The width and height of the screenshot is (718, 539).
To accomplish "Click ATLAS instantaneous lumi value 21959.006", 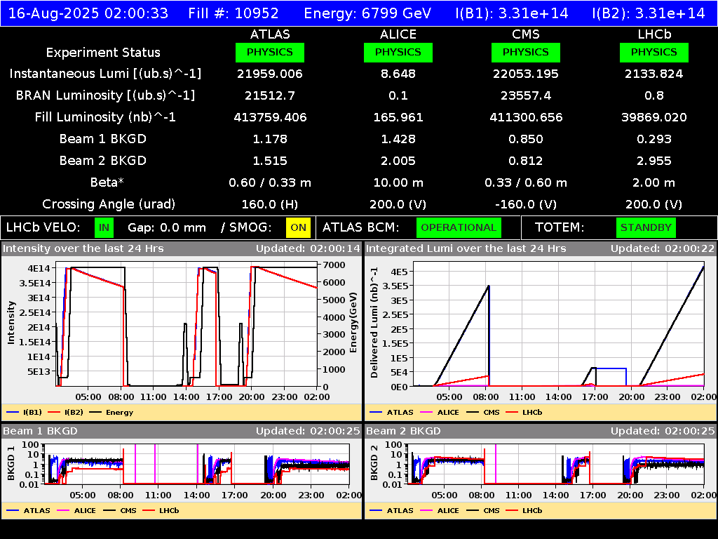I will [270, 74].
